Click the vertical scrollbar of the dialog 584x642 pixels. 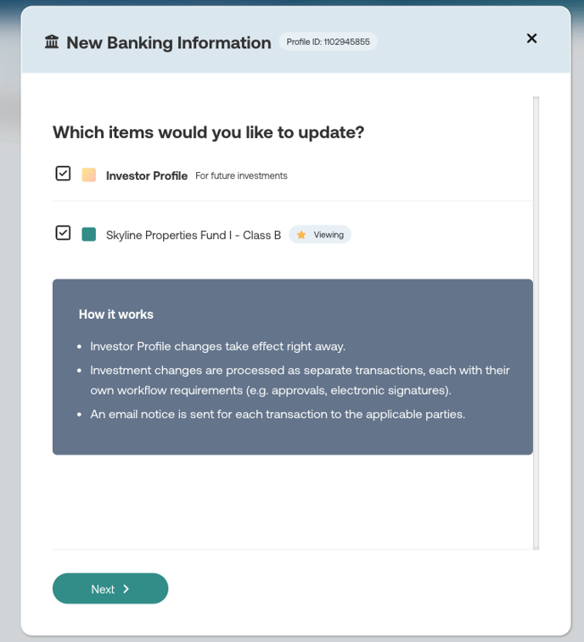tap(536, 323)
